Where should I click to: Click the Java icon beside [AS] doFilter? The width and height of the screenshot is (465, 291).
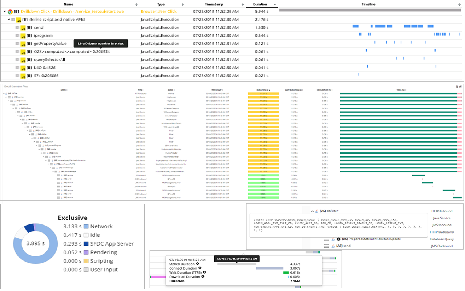[316, 211]
